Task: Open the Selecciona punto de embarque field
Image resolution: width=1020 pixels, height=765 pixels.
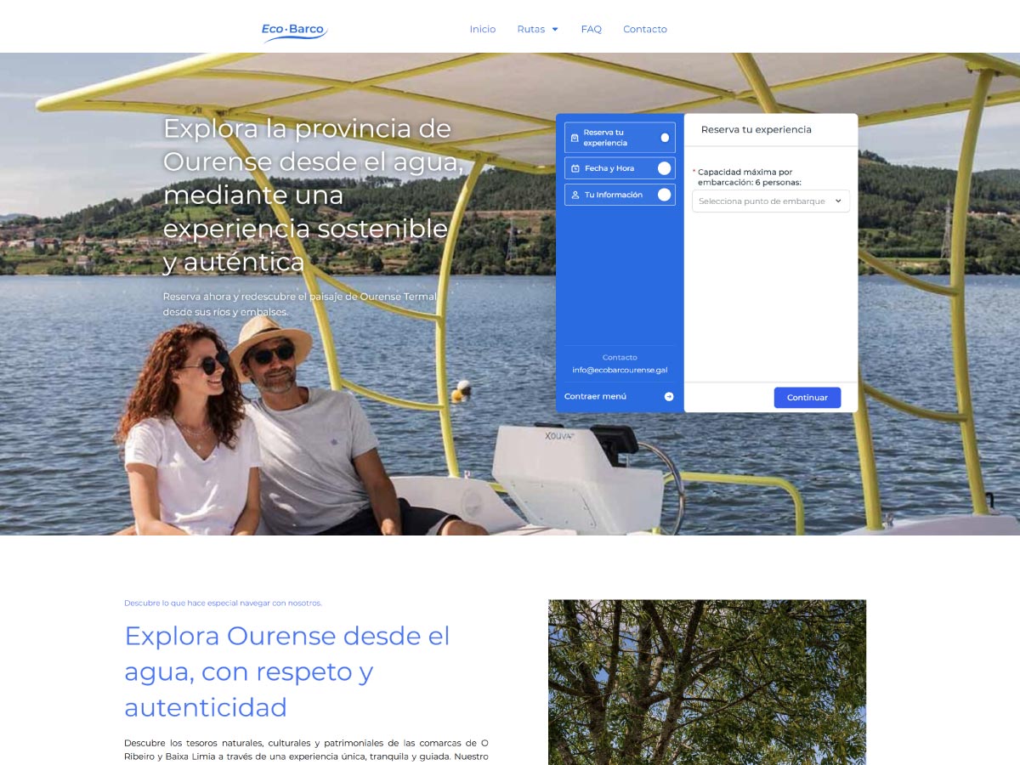Action: [762, 201]
